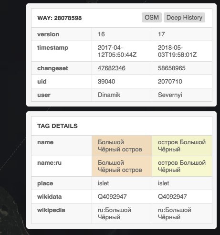
Task: Select old name:ru highlighted orange cell
Action: 122,166
